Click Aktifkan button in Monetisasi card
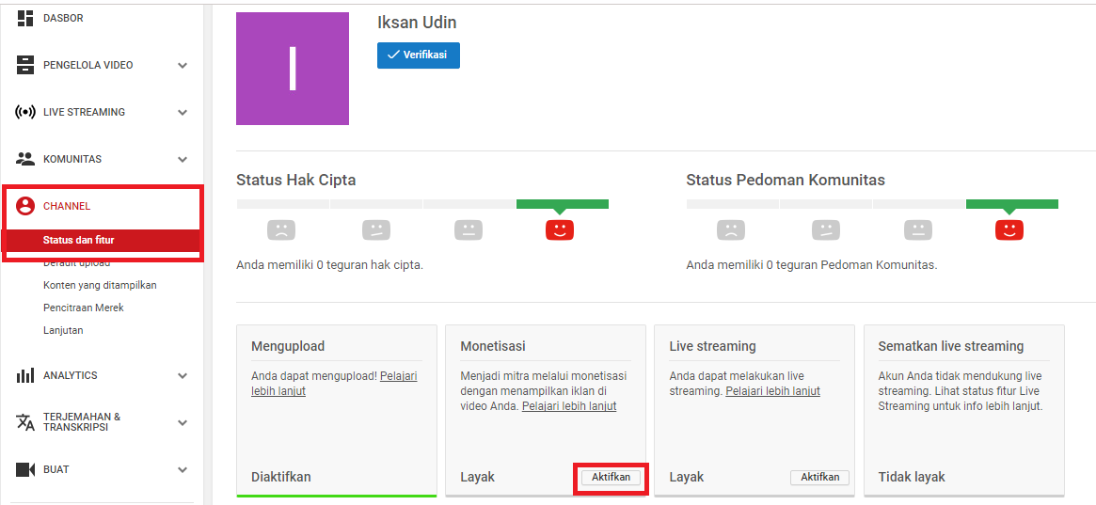 coord(611,477)
